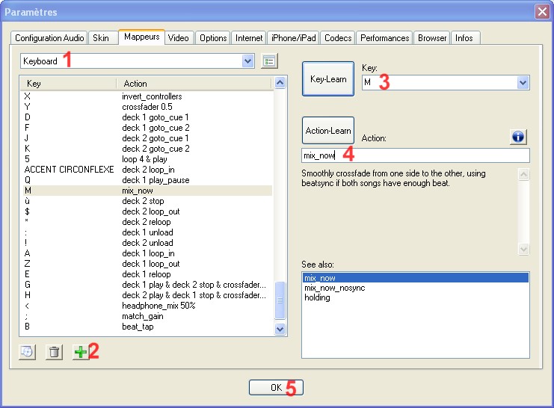Open the Codecs tab
The height and width of the screenshot is (408, 554).
pyautogui.click(x=338, y=38)
